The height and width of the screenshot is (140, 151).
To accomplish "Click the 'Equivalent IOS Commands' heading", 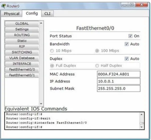I will tap(36, 109).
